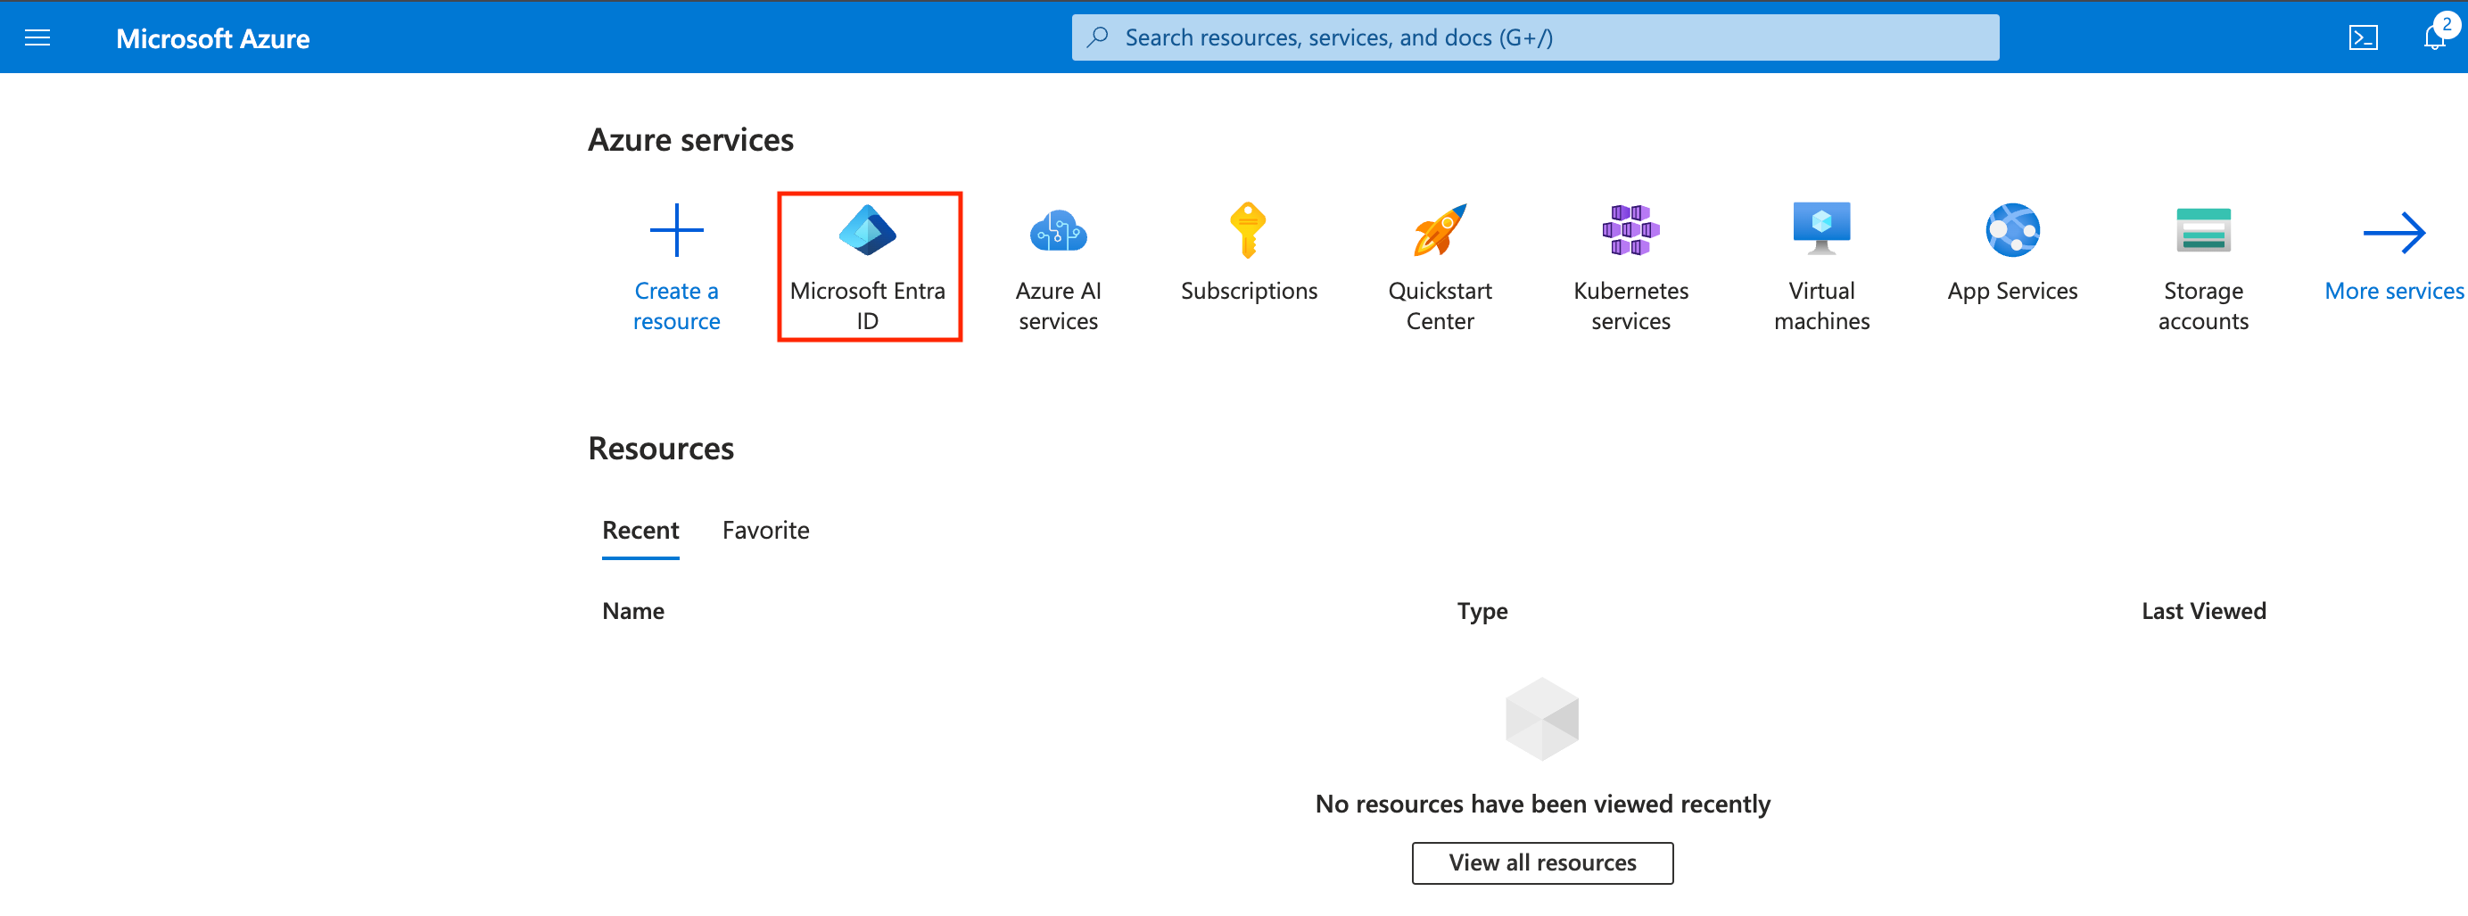This screenshot has height=916, width=2468.
Task: Open App Services globe icon
Action: coord(2012,230)
